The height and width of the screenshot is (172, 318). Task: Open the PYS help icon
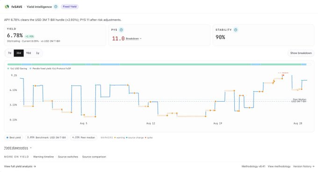(x=121, y=30)
